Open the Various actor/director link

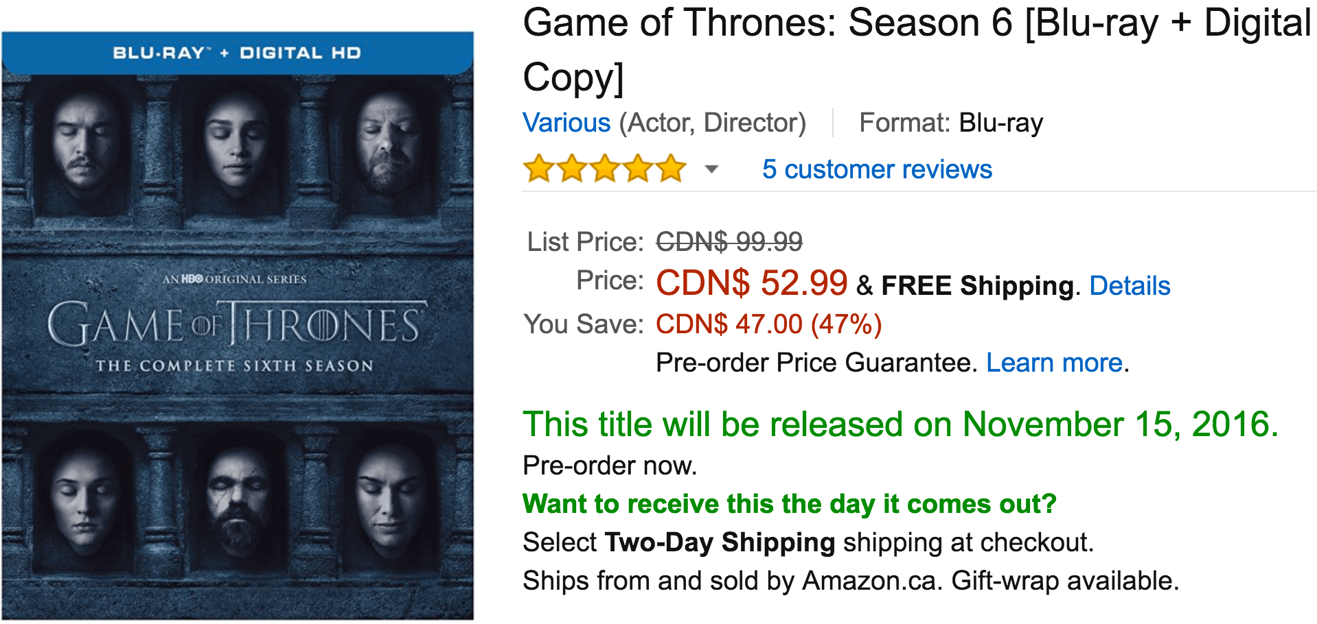tap(566, 123)
